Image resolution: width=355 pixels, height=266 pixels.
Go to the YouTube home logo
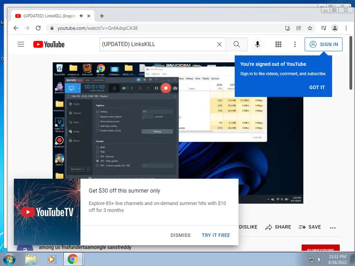(49, 44)
